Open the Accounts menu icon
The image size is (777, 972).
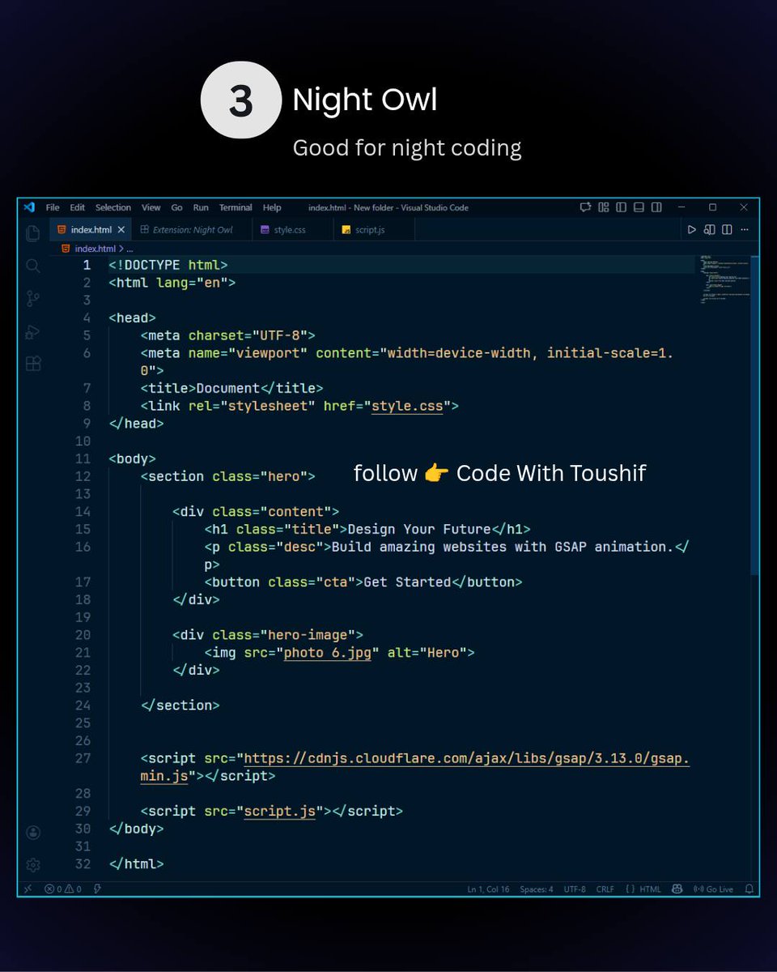(33, 832)
